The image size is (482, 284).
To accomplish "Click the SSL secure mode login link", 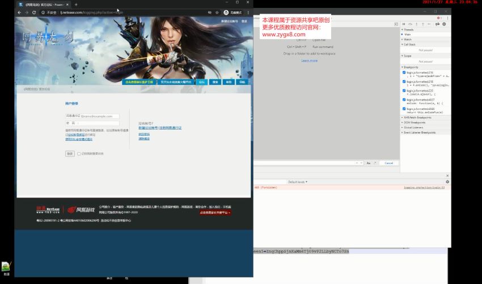I will [x=79, y=139].
